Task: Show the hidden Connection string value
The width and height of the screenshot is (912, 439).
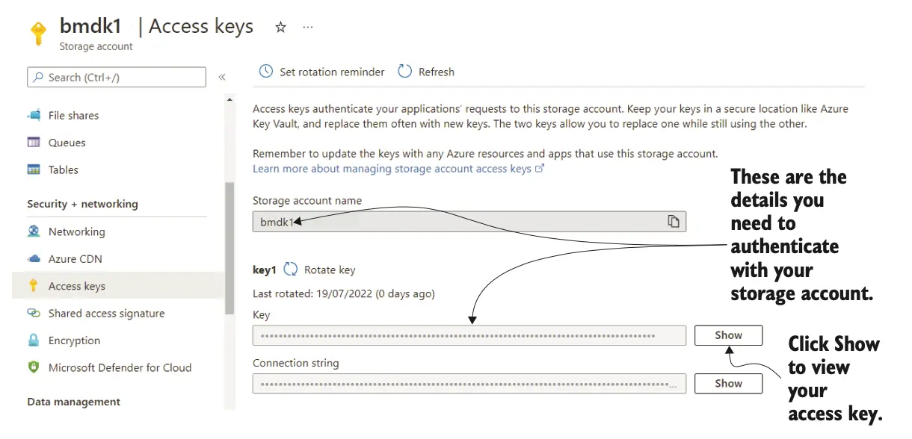Action: (728, 384)
